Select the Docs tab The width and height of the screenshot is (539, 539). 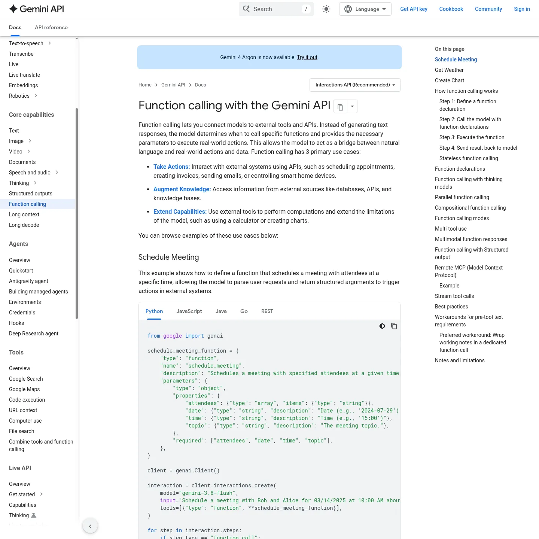[x=15, y=27]
